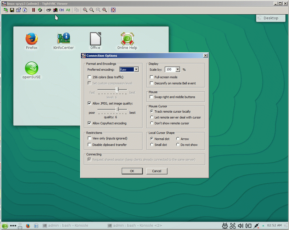Click the display settings tray icon
289x230 pixels.
[248, 226]
